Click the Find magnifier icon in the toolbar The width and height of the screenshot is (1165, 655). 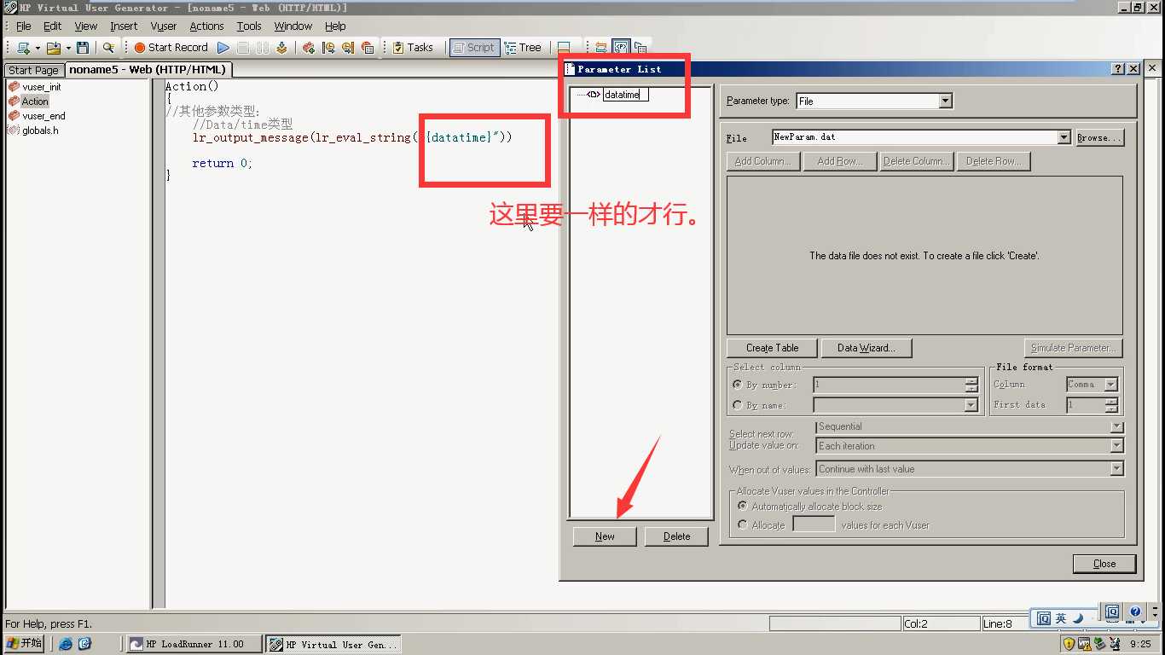108,48
